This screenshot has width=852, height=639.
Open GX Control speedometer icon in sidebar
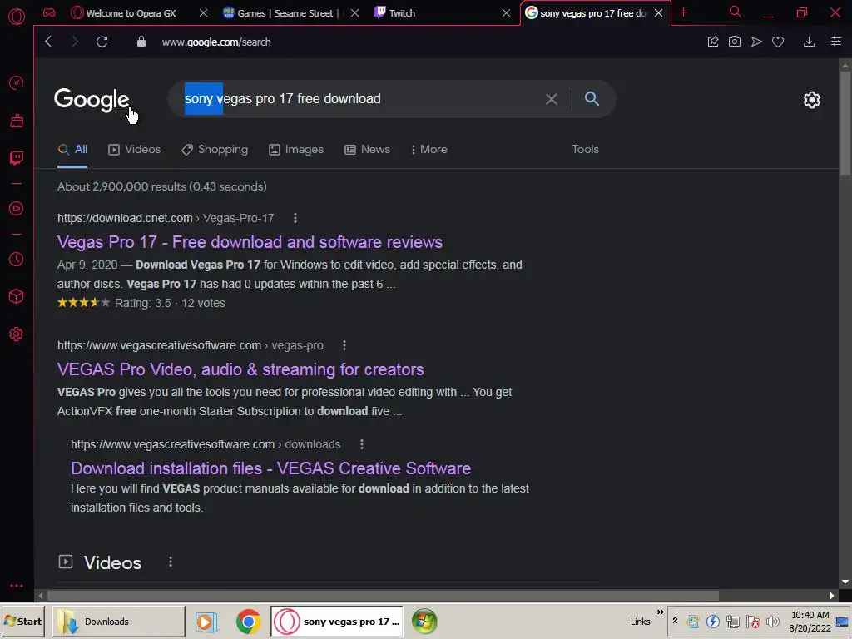tap(17, 83)
